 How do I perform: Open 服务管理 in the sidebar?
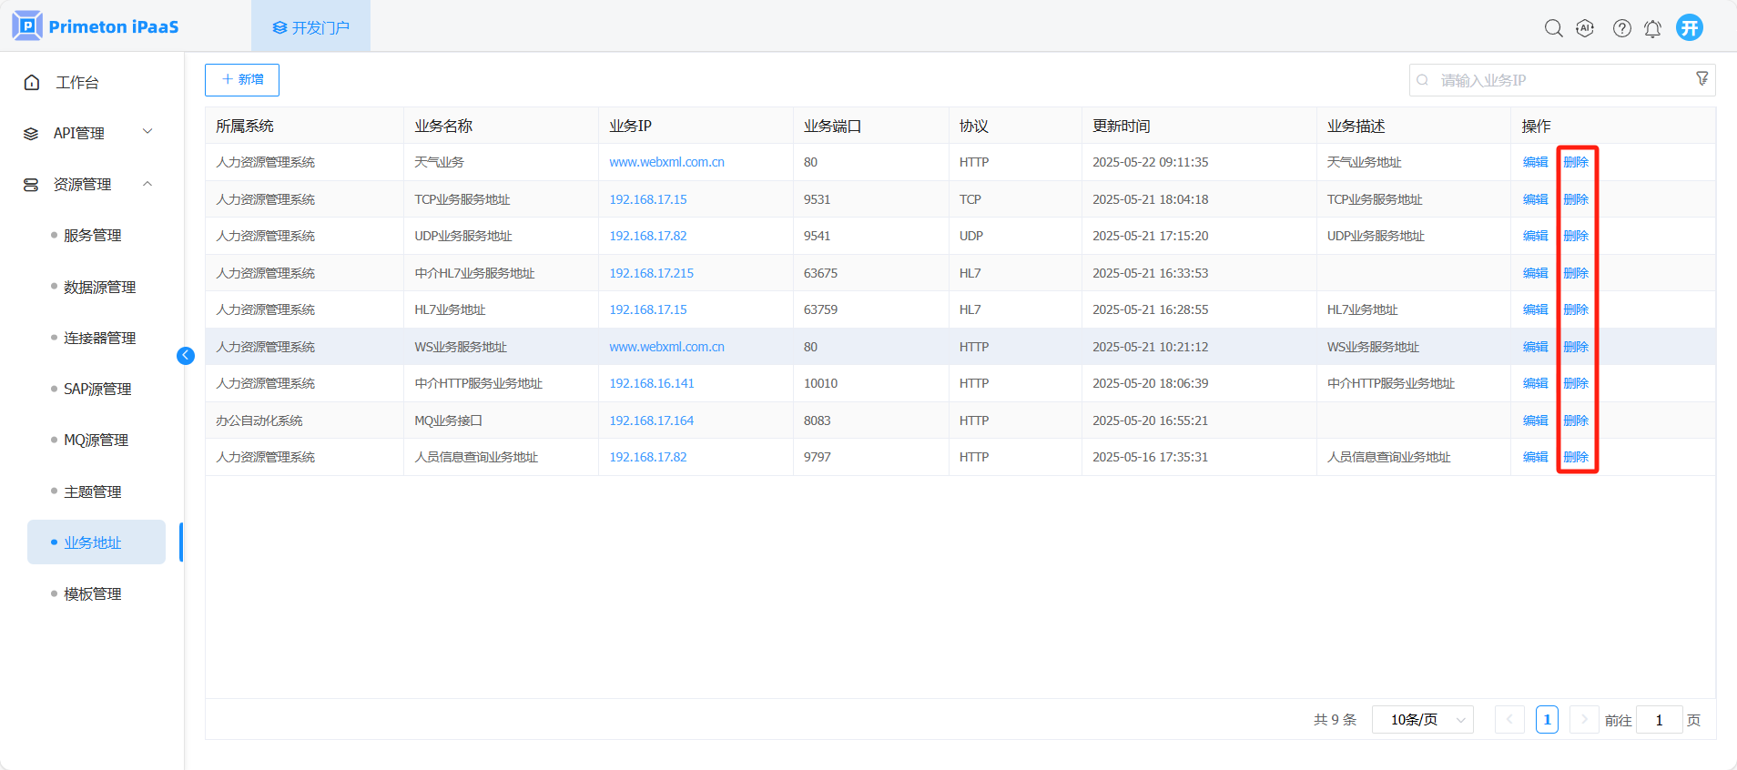click(x=93, y=236)
